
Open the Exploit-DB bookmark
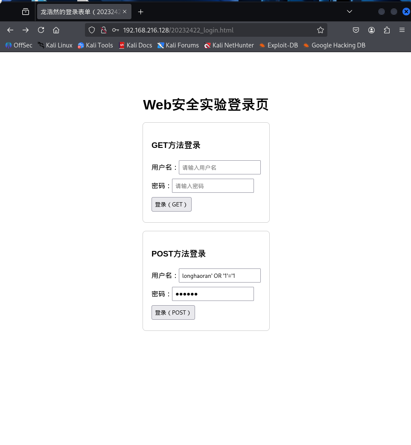[278, 45]
